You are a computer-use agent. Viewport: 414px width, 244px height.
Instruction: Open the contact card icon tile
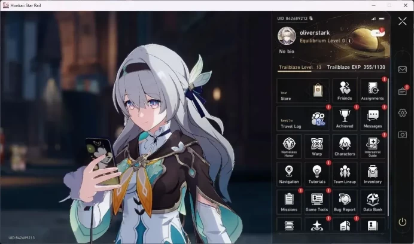[373, 225]
